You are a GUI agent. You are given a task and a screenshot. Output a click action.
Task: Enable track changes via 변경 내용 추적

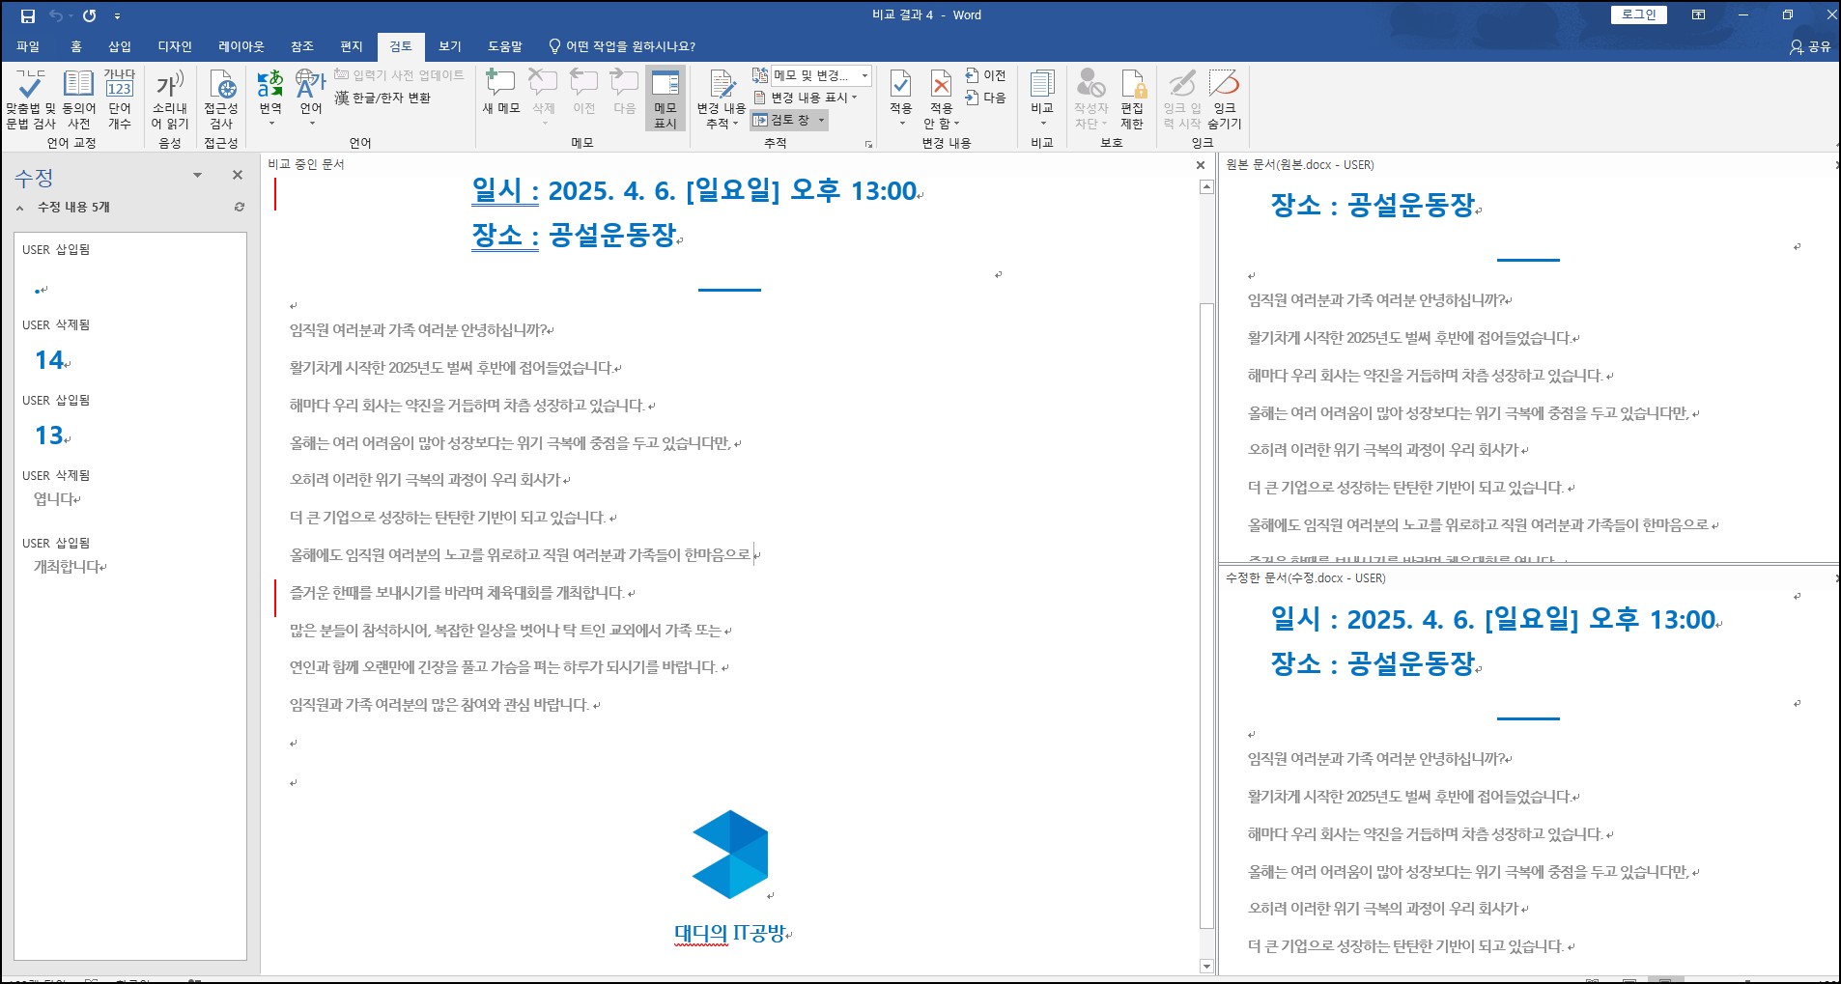click(721, 95)
